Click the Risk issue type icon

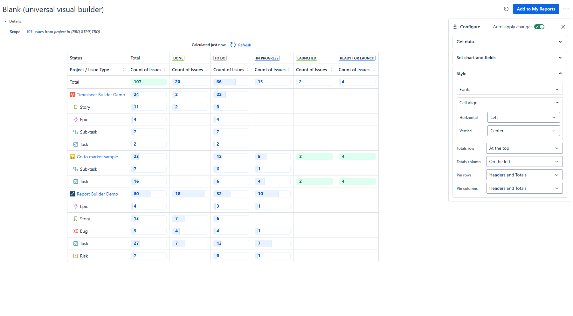[76, 256]
